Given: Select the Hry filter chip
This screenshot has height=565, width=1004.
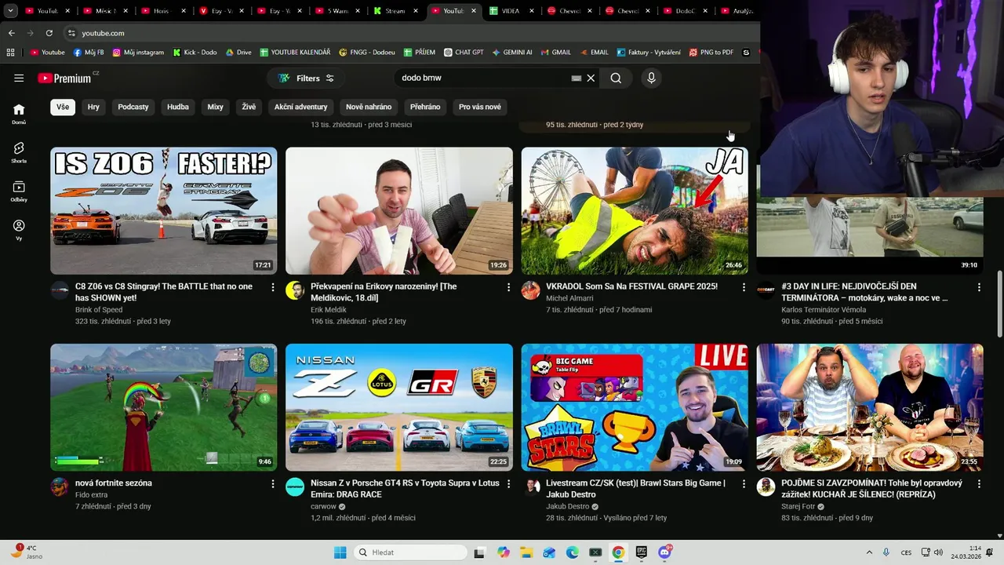Looking at the screenshot, I should [93, 107].
